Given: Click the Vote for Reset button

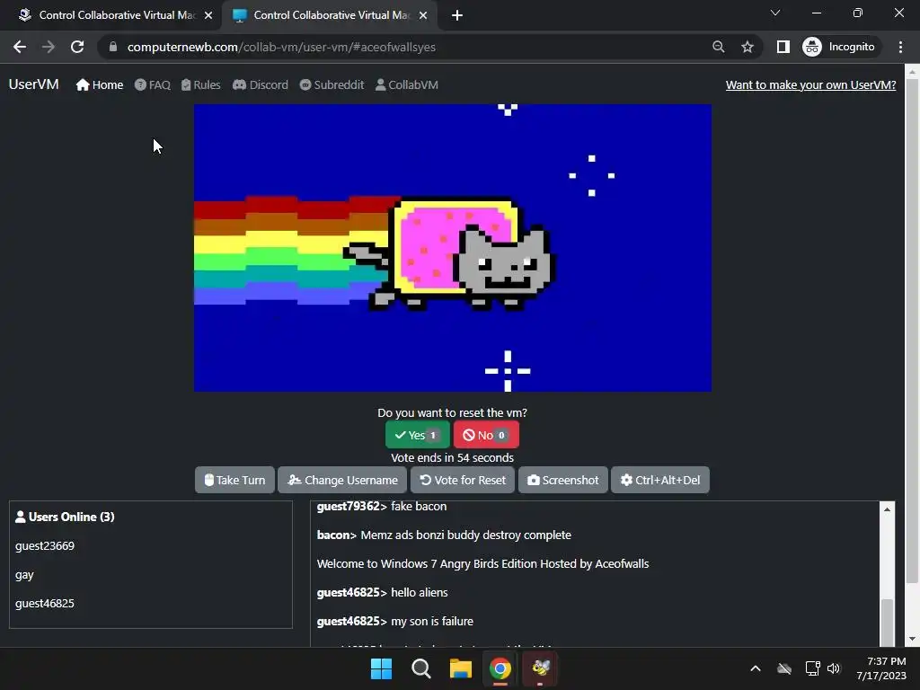Looking at the screenshot, I should coord(463,480).
